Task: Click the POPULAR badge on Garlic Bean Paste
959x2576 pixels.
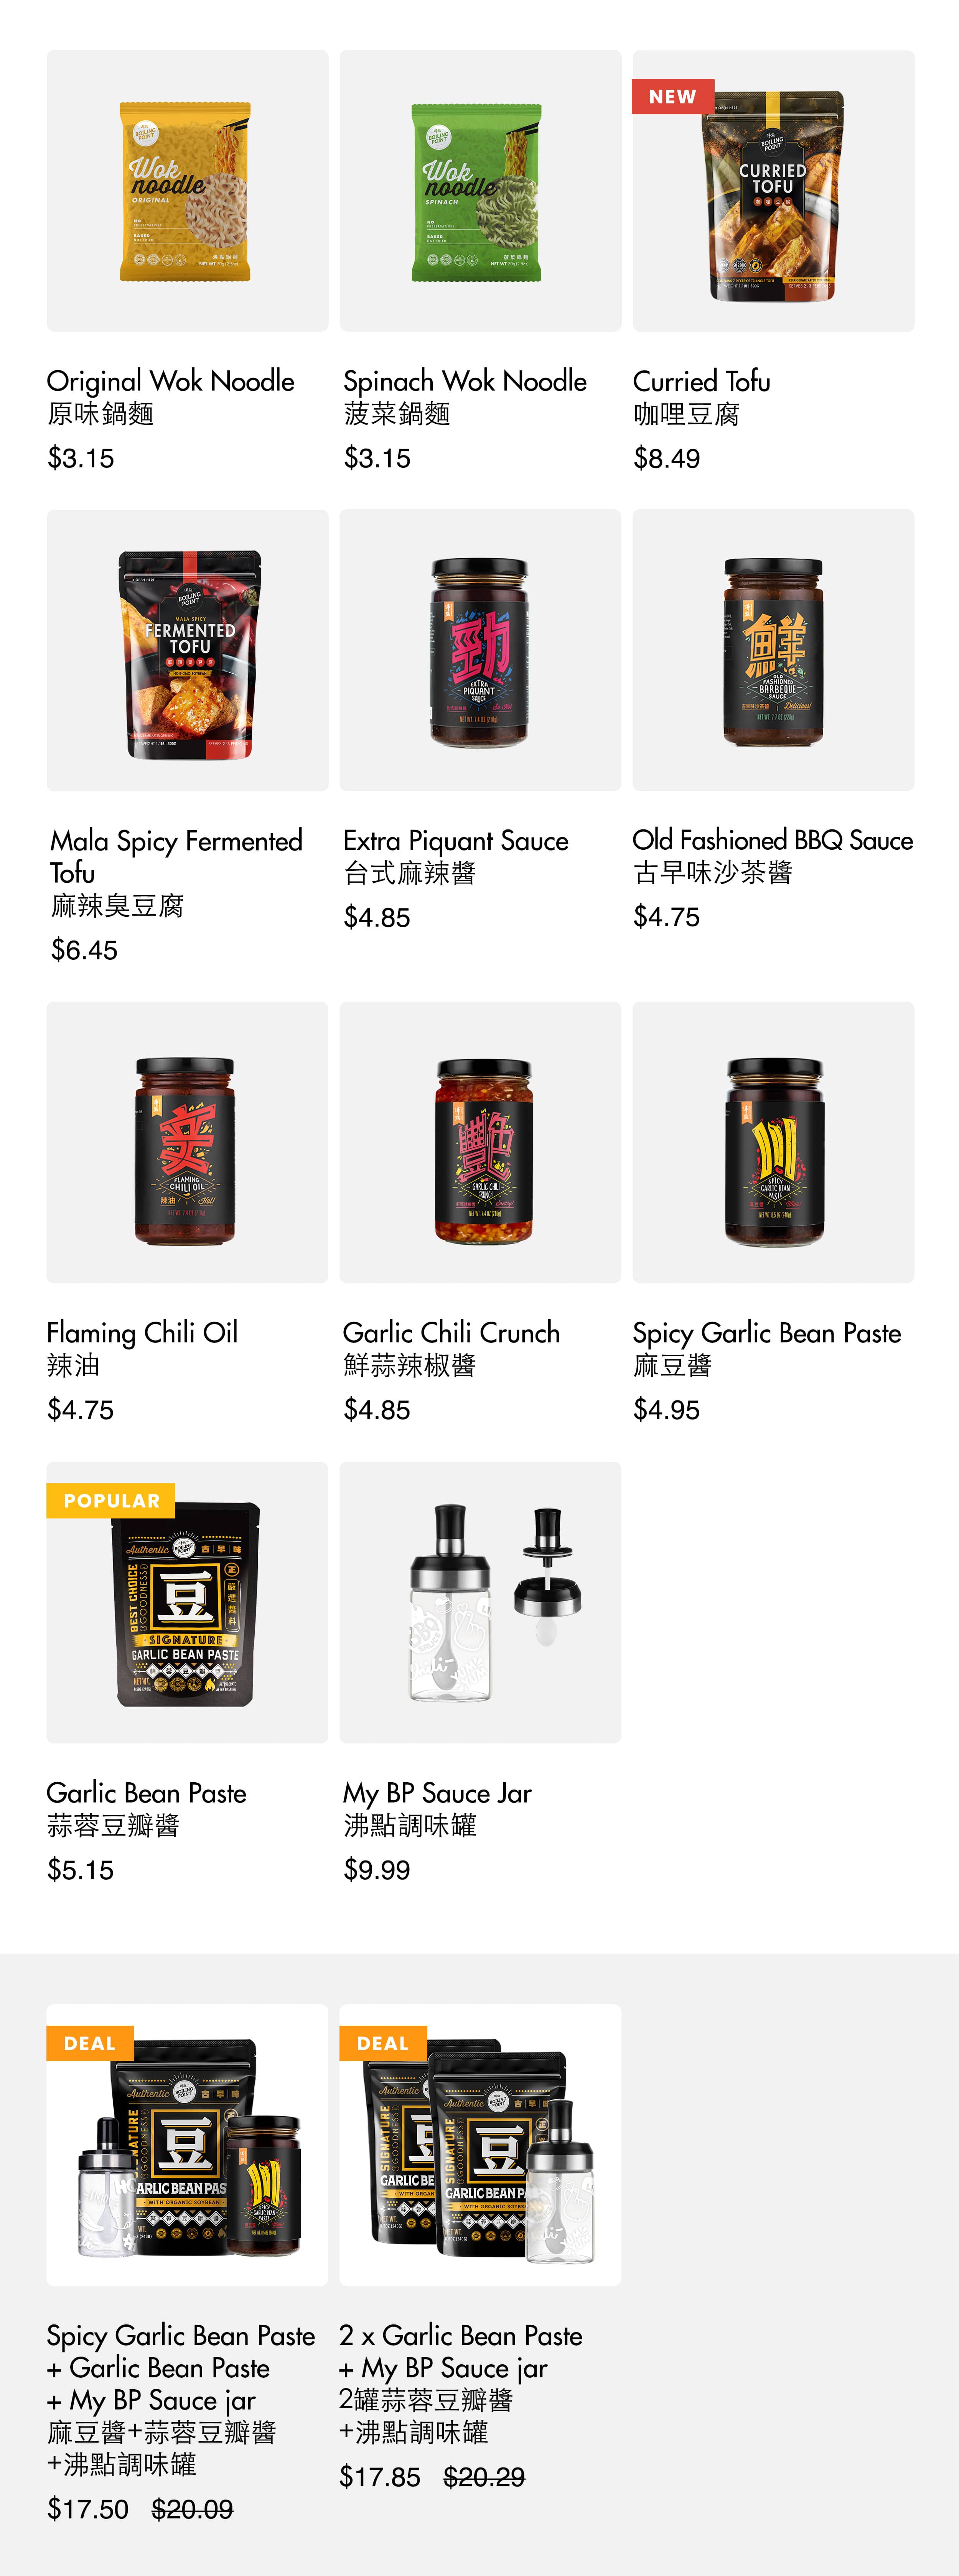Action: pyautogui.click(x=111, y=1501)
